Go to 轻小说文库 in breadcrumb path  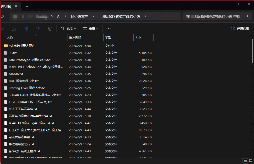79,16
